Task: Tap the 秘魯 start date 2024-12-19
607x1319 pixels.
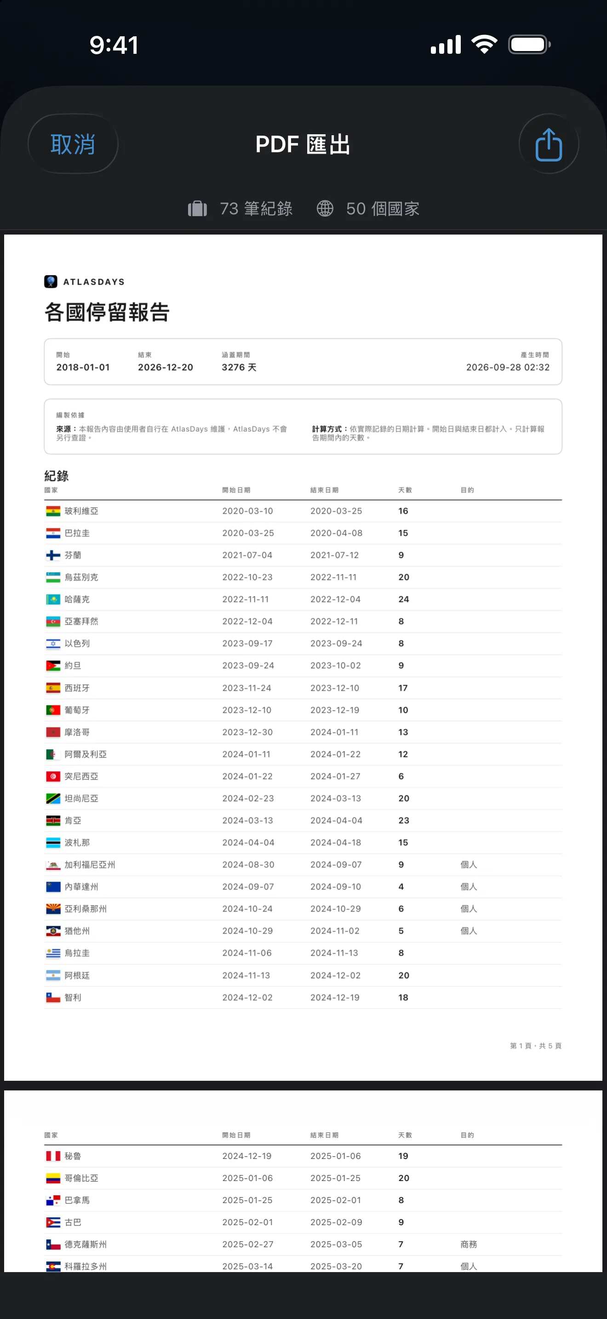Action: [246, 1156]
